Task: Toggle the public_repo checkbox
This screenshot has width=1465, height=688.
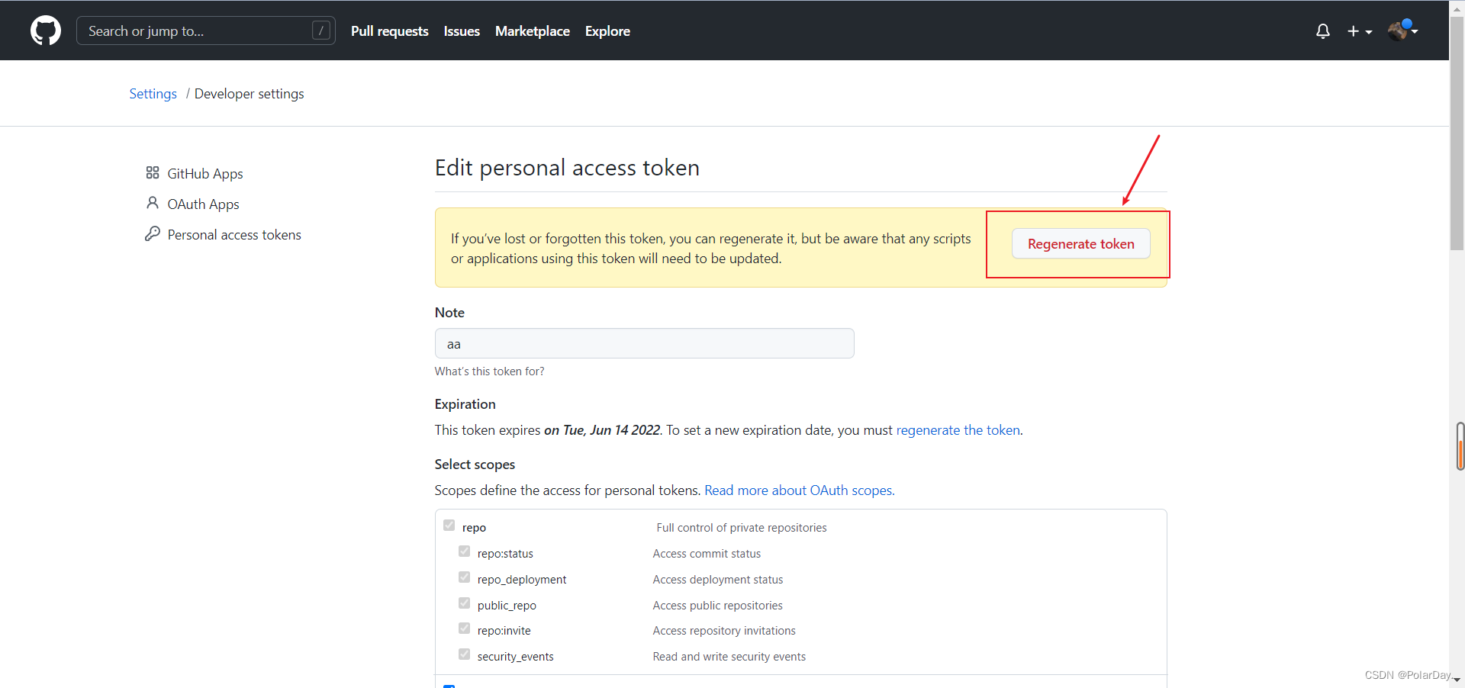Action: pyautogui.click(x=464, y=603)
